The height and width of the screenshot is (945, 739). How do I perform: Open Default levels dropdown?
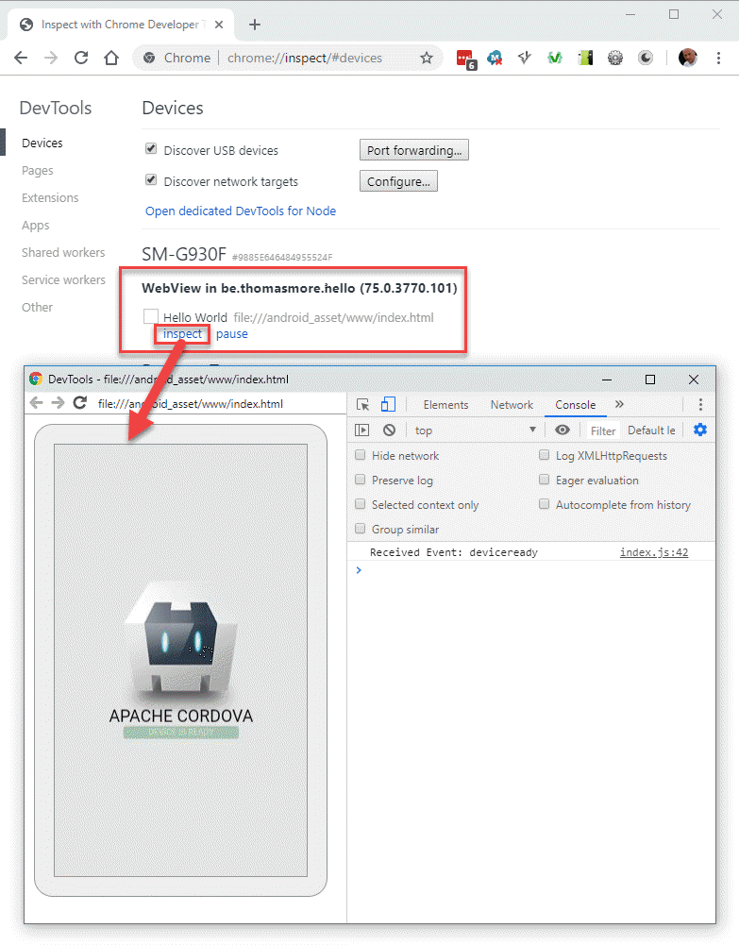(651, 430)
